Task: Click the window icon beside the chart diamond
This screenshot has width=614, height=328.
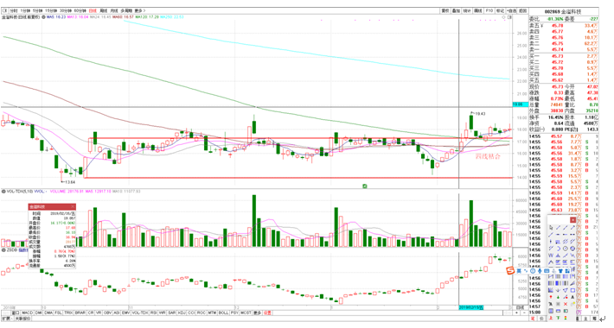Action: coord(509,17)
